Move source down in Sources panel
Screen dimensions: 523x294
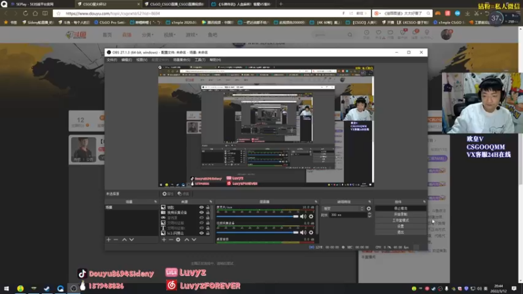click(x=194, y=240)
